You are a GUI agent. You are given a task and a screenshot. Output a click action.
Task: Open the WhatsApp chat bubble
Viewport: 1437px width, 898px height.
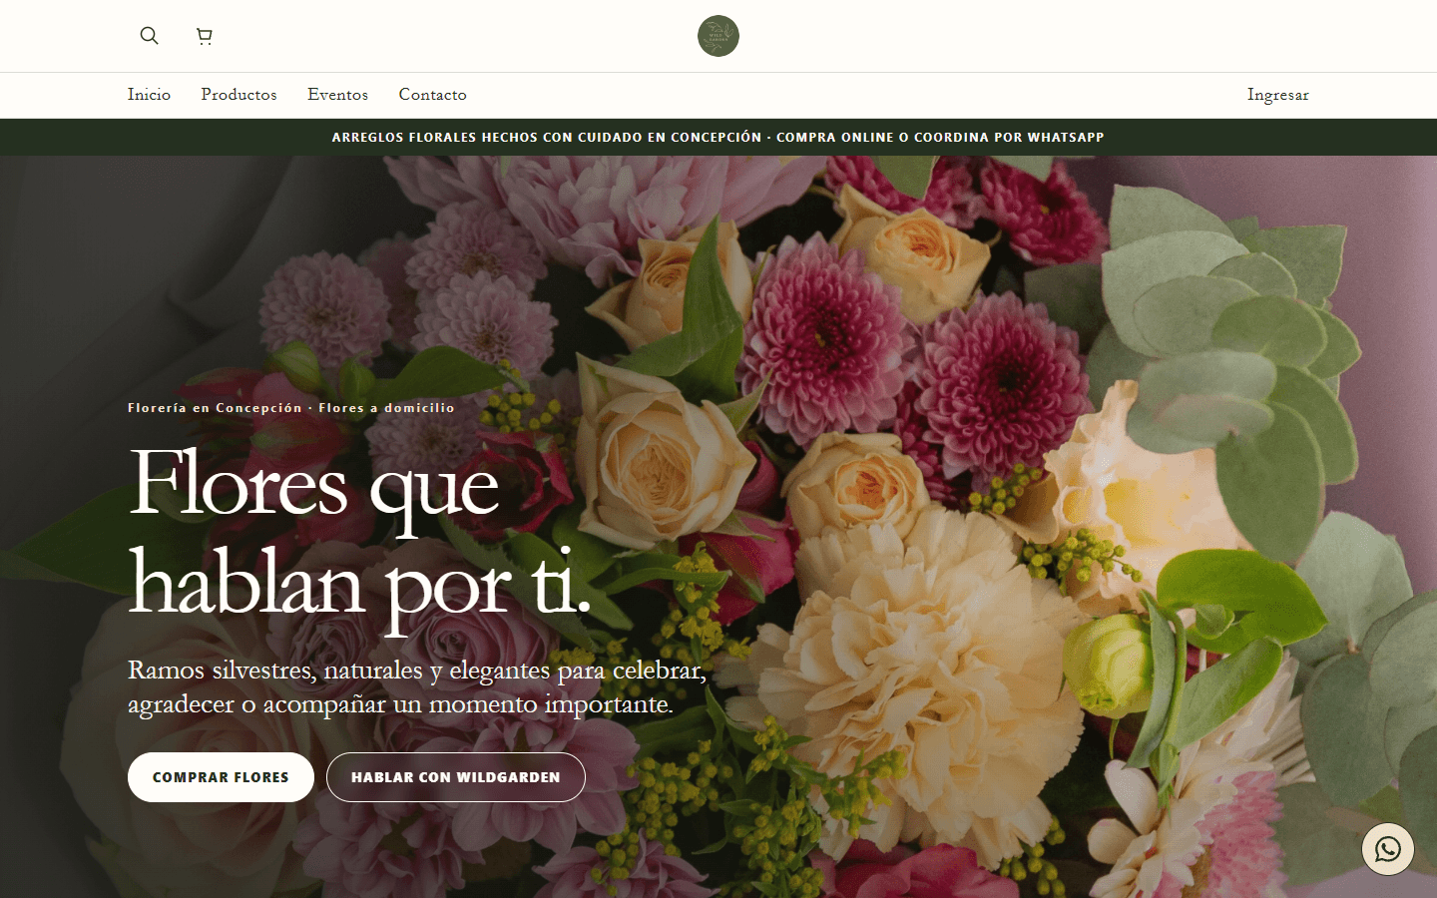coord(1388,849)
